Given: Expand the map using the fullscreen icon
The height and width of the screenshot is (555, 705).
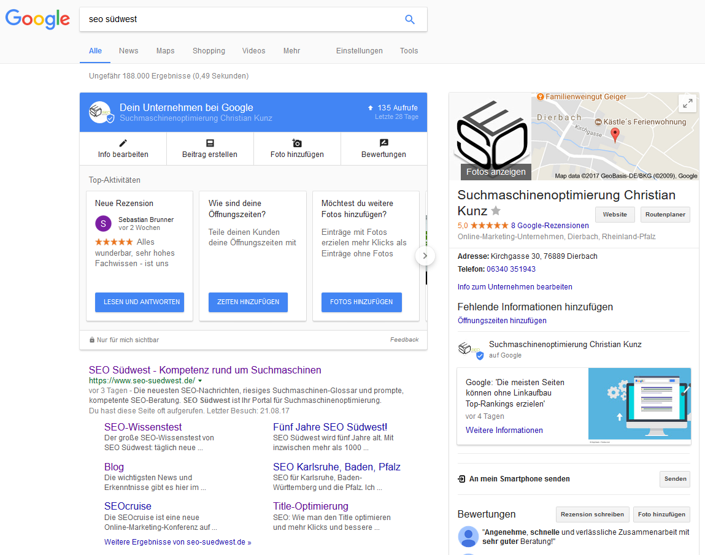Looking at the screenshot, I should (688, 103).
